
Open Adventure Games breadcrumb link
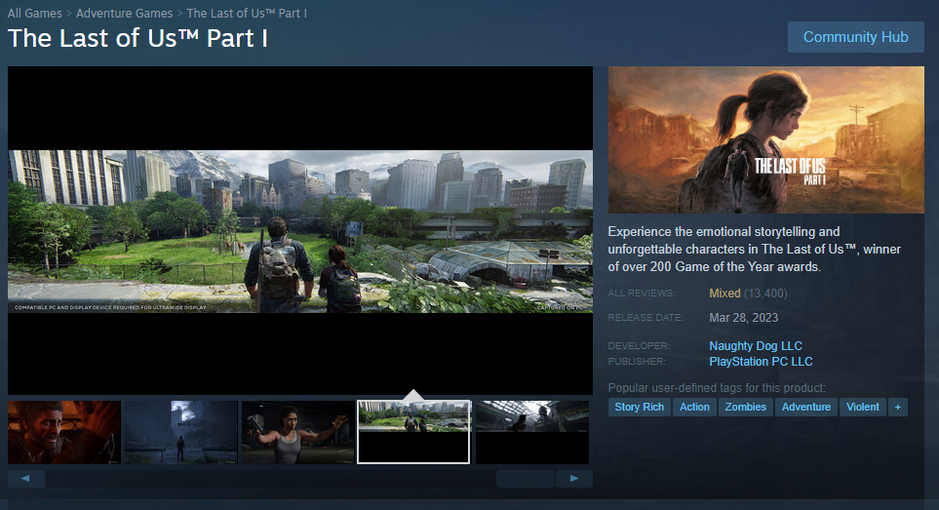[124, 14]
